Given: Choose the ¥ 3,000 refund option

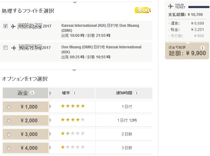Looking at the screenshot, I should pyautogui.click(x=9, y=134).
